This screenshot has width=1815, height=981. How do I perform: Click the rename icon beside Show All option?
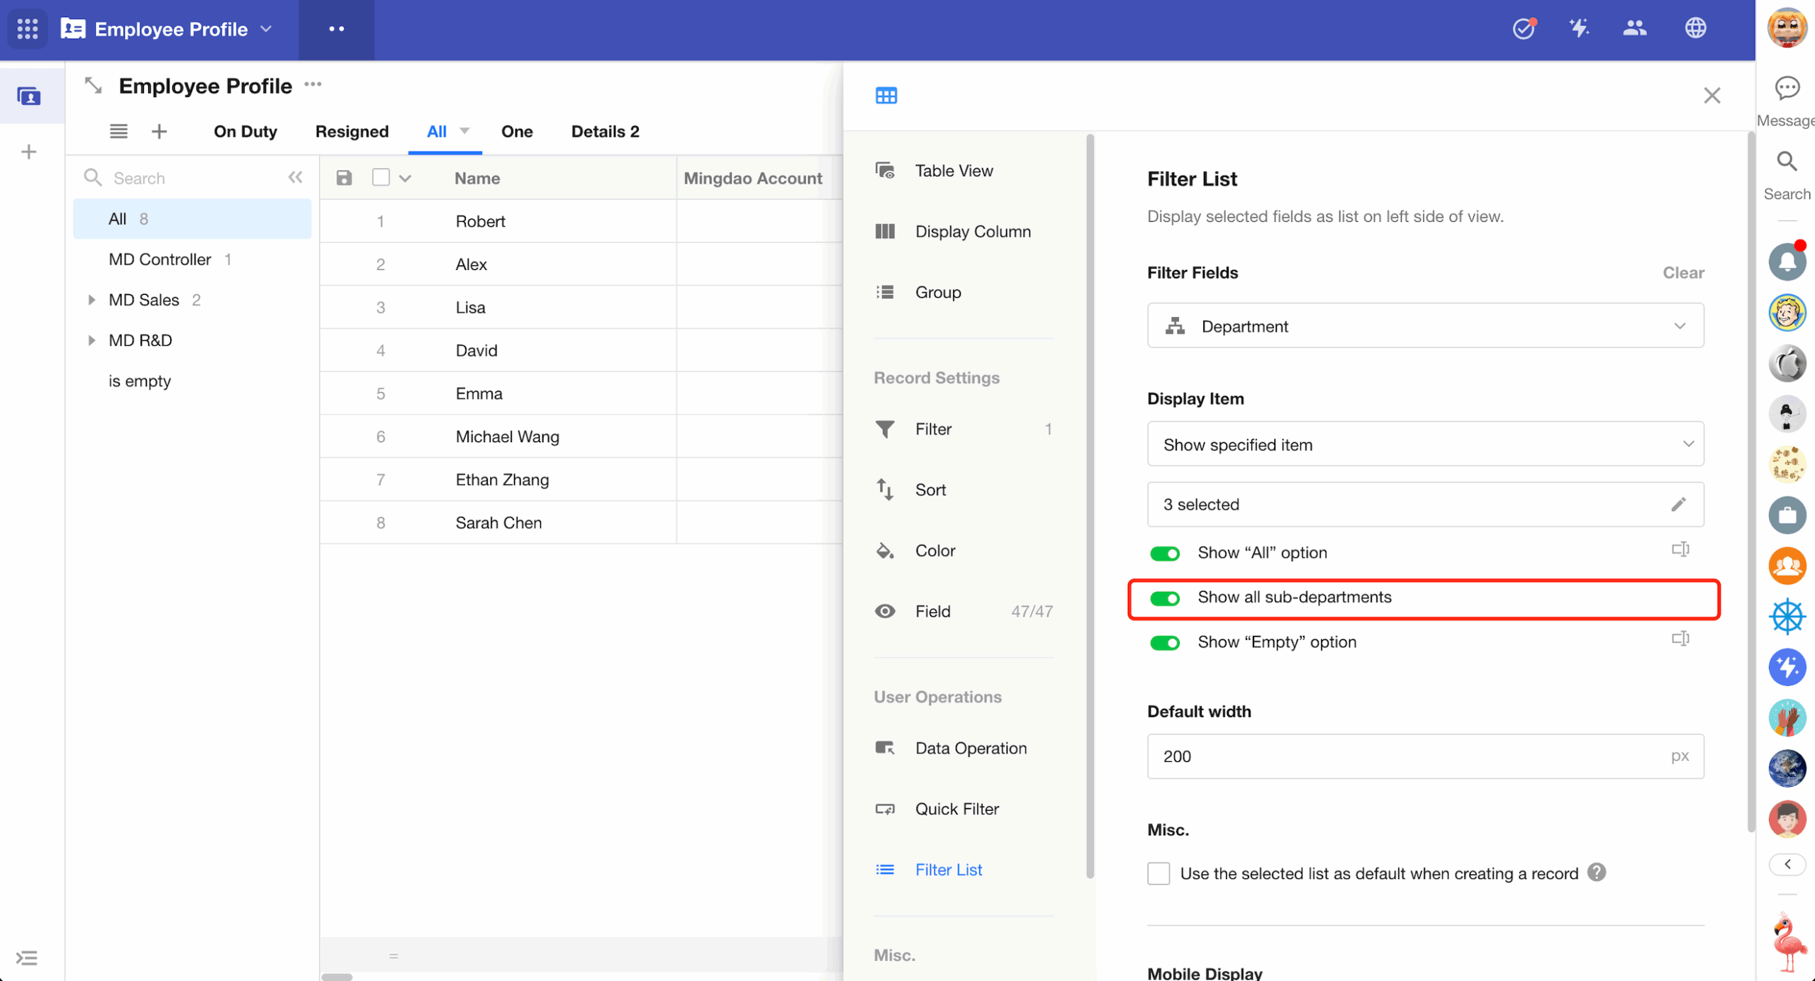[x=1680, y=550]
